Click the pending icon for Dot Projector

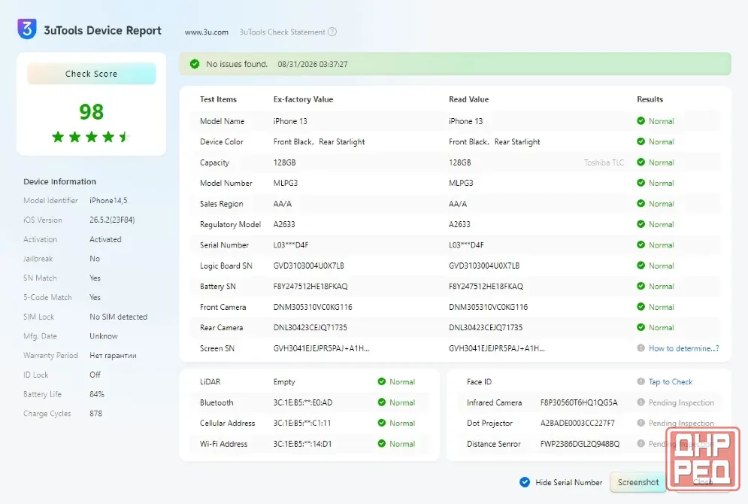[640, 423]
